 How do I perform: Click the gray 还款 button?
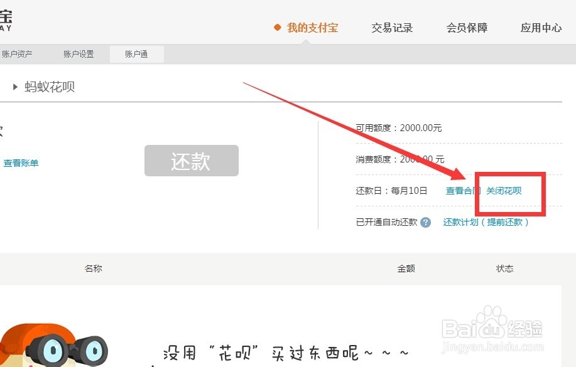click(x=191, y=161)
